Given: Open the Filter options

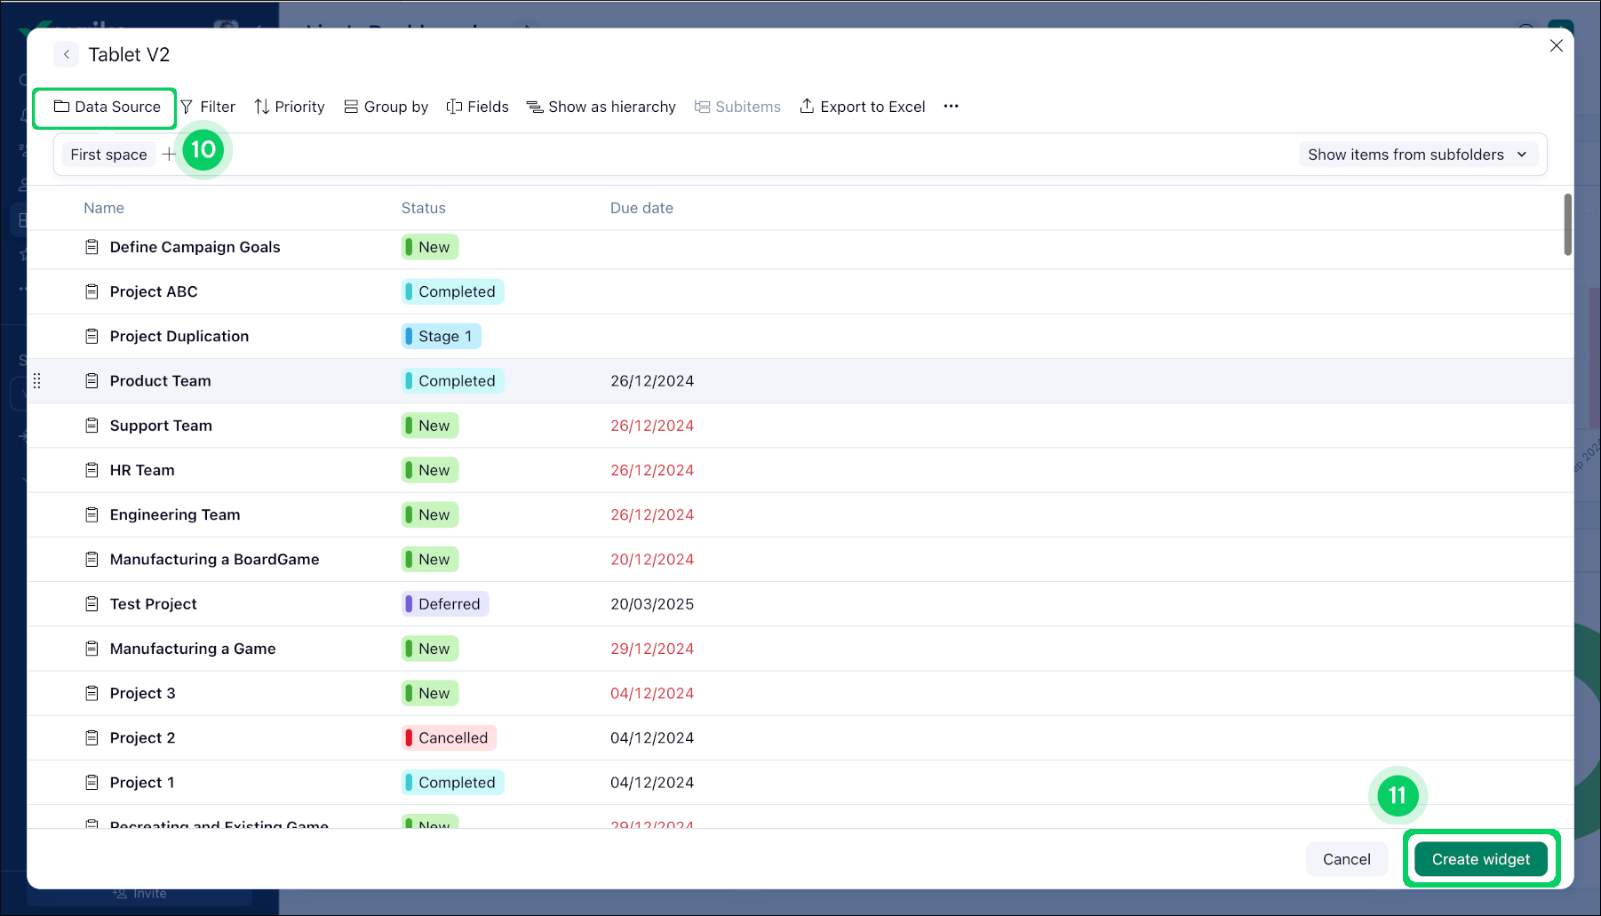Looking at the screenshot, I should [208, 107].
